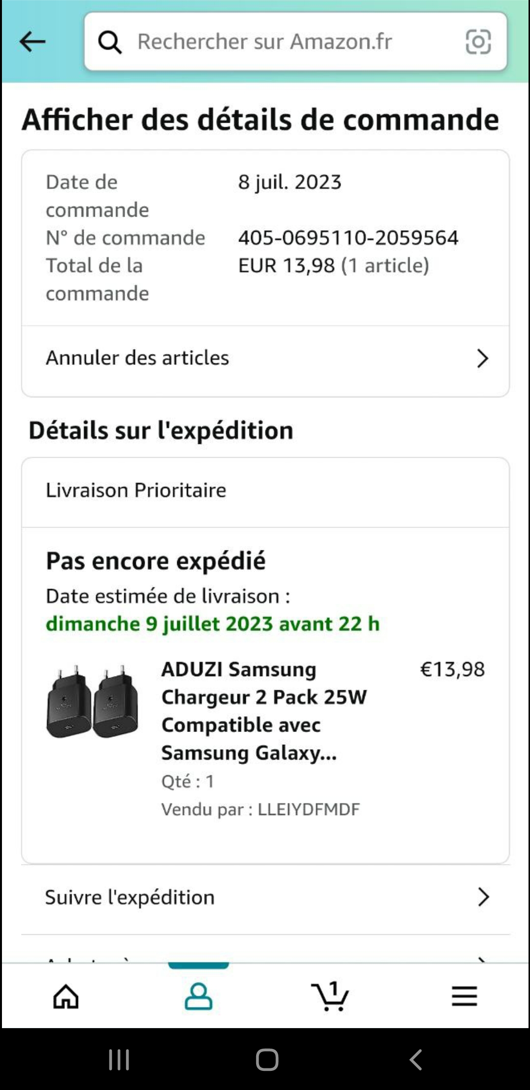This screenshot has width=530, height=1090.
Task: Tap the charger product thumbnail image
Action: coord(92,702)
